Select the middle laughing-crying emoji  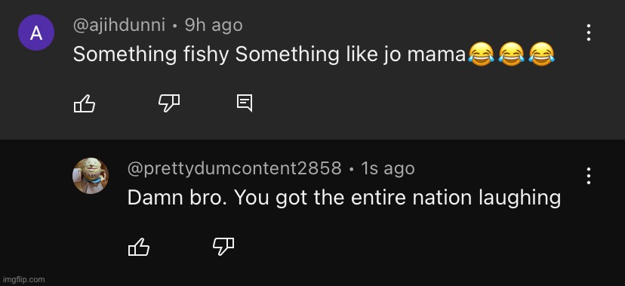(511, 54)
